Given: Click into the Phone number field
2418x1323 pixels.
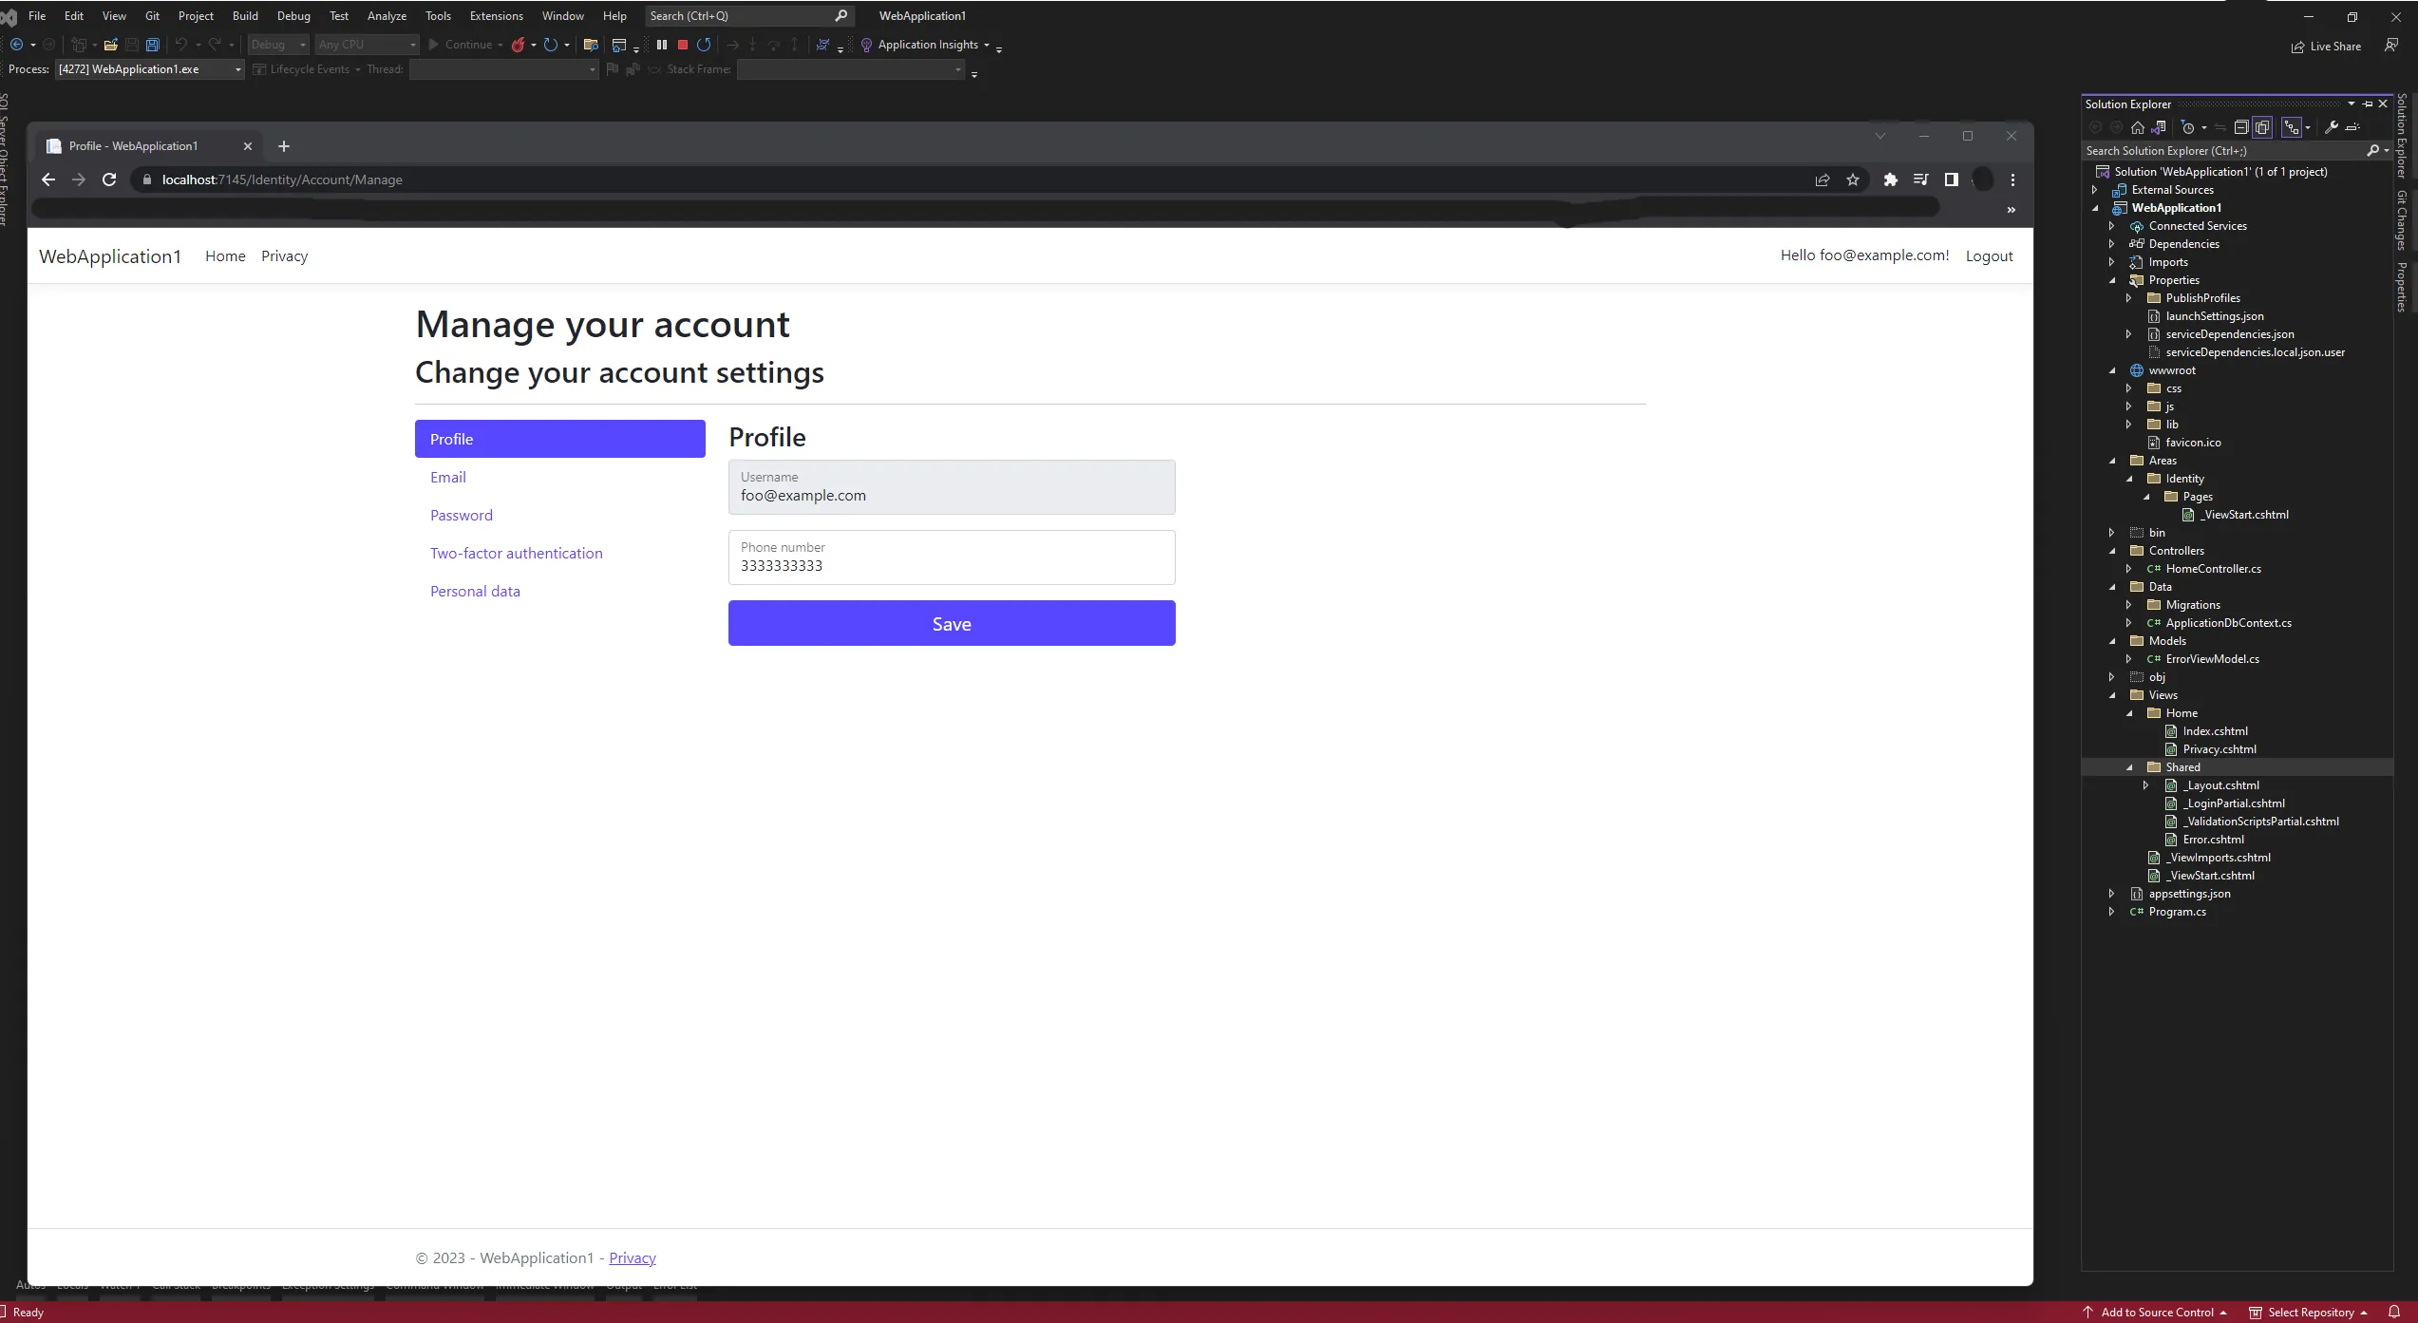Looking at the screenshot, I should [x=951, y=565].
